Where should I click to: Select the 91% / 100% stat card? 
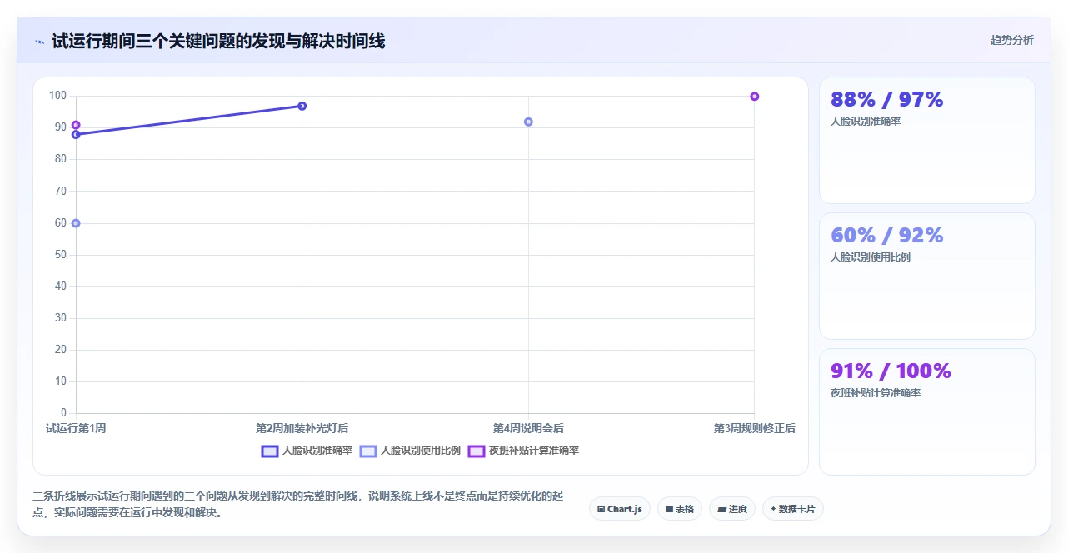(x=926, y=411)
